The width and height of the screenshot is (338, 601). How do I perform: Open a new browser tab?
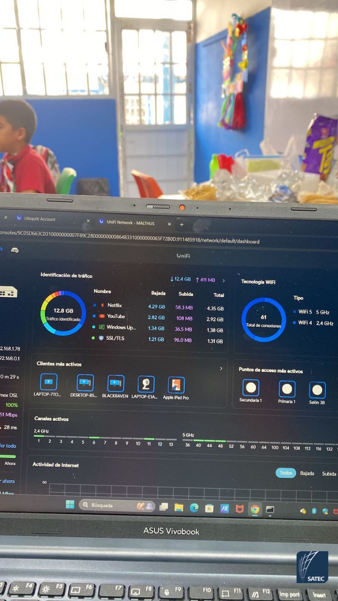pyautogui.click(x=182, y=224)
